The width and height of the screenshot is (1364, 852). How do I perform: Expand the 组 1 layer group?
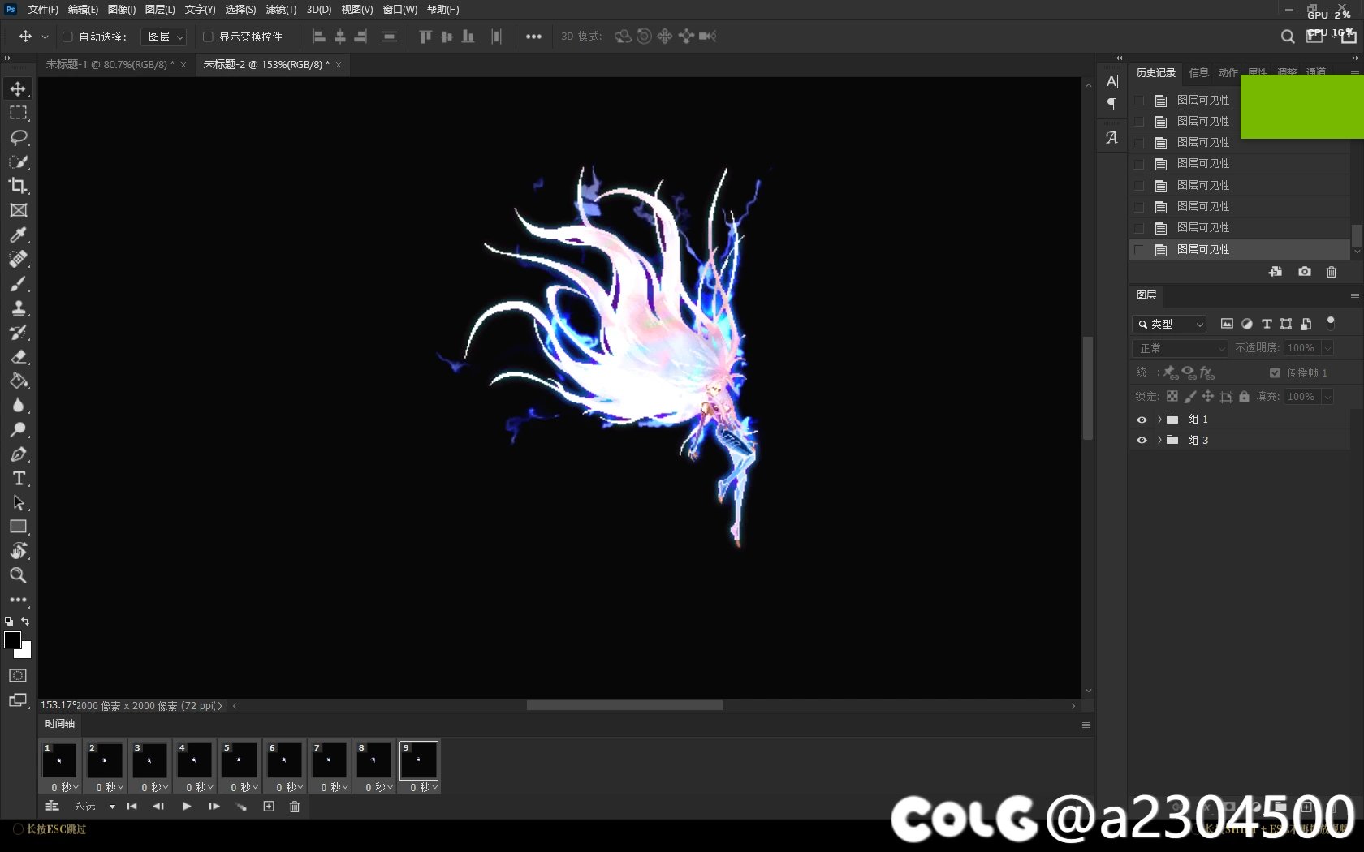tap(1159, 420)
